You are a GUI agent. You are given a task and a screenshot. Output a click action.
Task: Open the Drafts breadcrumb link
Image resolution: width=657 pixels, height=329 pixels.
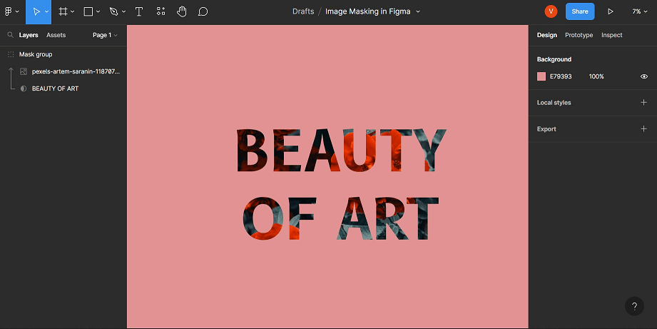point(303,11)
